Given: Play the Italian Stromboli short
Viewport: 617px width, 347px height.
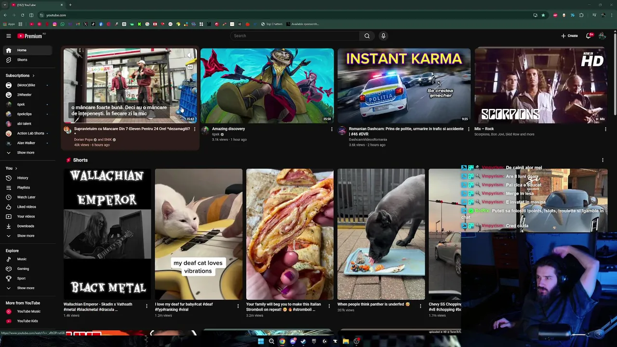Looking at the screenshot, I should [290, 234].
